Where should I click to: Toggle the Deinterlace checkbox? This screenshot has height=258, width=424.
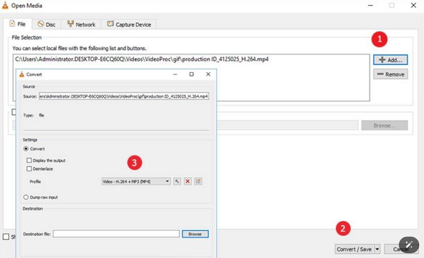(x=29, y=169)
